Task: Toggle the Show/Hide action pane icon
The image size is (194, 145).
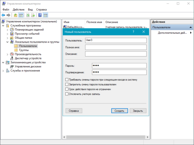Action: 45,15
